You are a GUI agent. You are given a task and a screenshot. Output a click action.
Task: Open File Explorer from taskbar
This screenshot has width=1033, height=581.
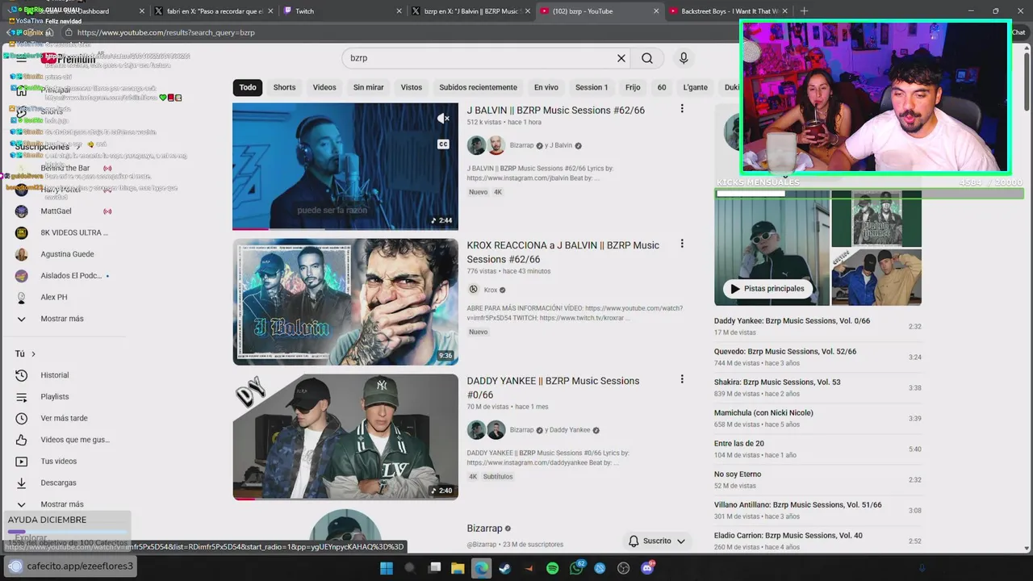458,568
